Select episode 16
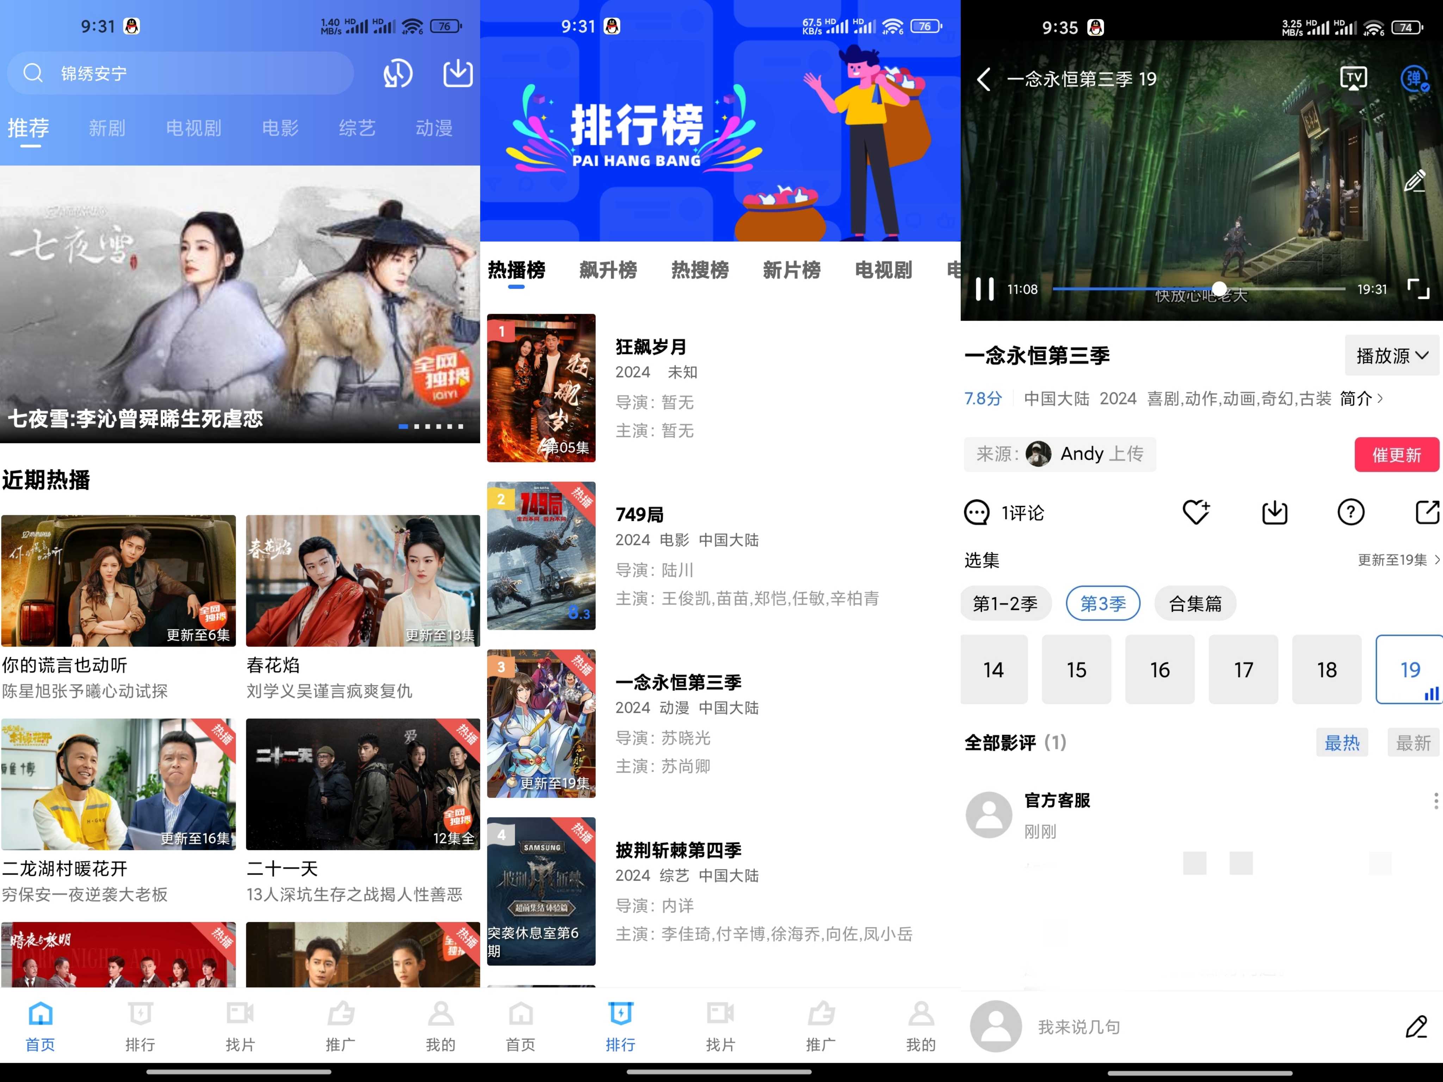 (x=1160, y=670)
